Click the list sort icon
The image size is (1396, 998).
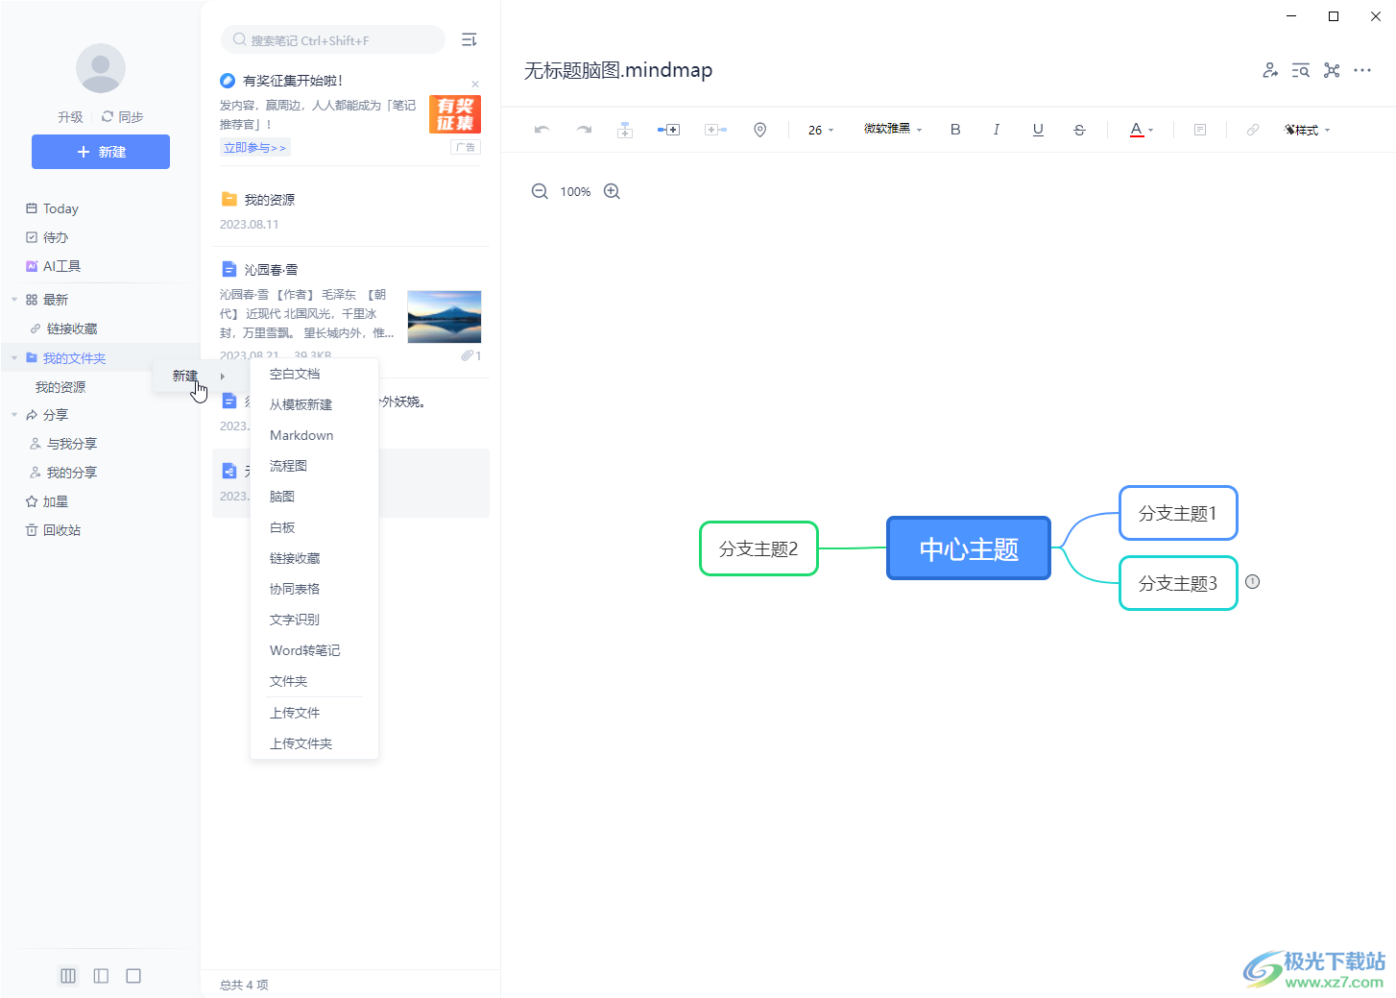(469, 39)
